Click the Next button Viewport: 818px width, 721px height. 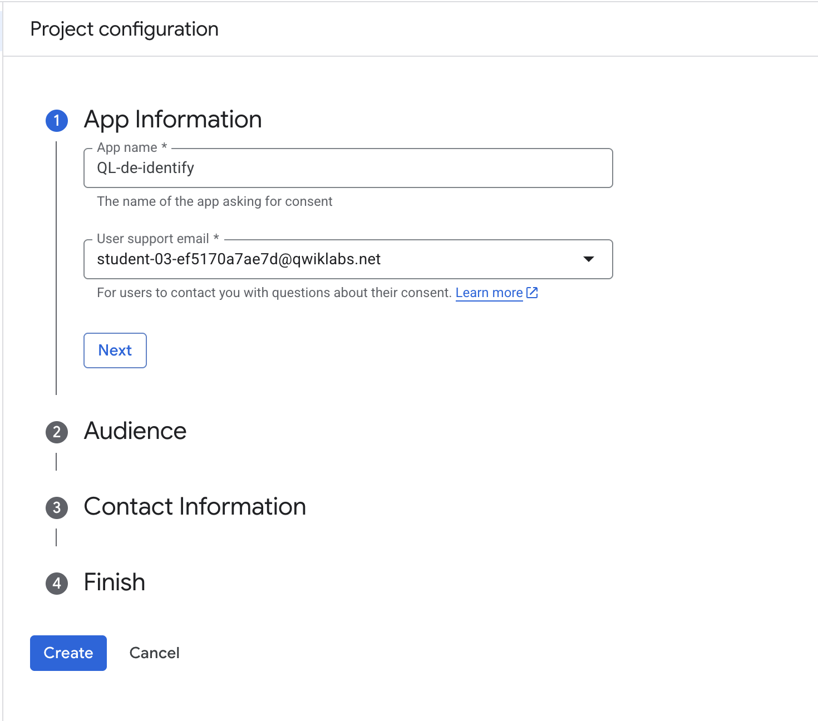tap(115, 350)
